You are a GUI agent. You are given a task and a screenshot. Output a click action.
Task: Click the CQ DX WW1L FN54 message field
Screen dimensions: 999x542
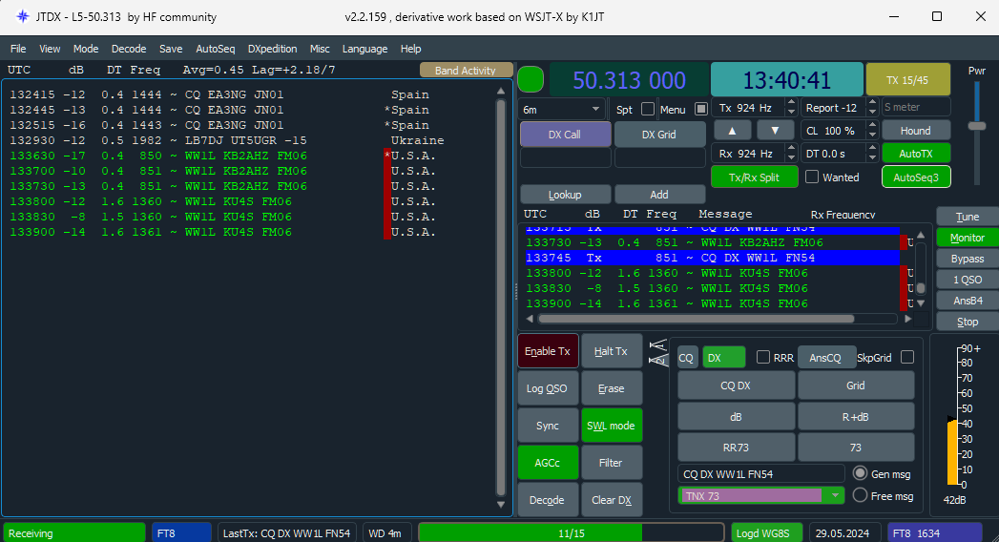pyautogui.click(x=760, y=474)
